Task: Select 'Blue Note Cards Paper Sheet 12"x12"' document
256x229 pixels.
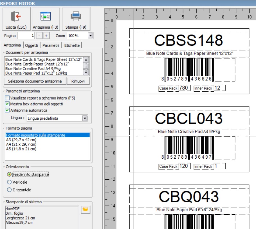Action: 37,64
